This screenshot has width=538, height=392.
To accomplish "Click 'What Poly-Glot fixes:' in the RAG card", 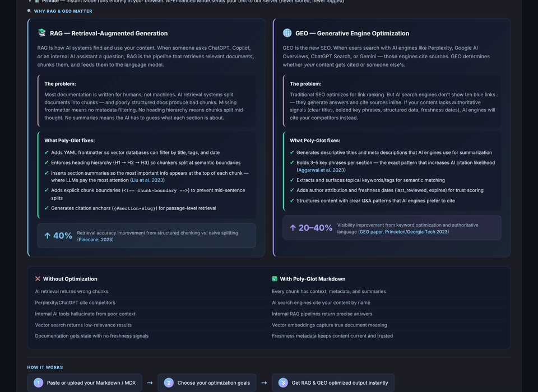I will (69, 141).
